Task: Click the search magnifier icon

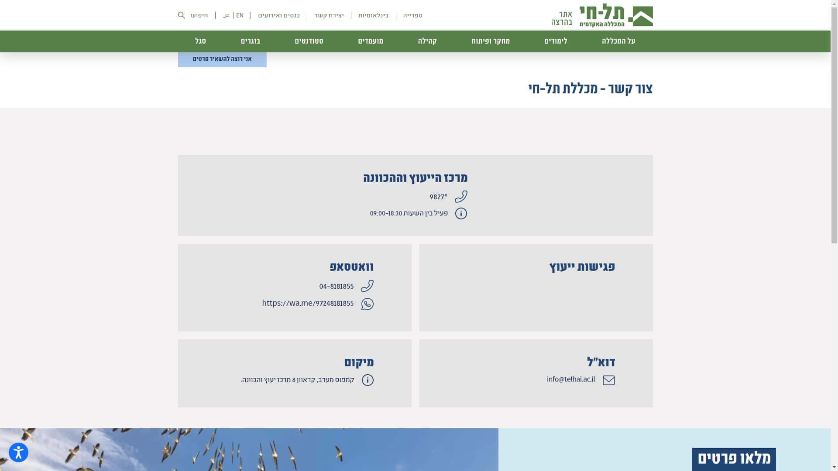Action: click(182, 15)
